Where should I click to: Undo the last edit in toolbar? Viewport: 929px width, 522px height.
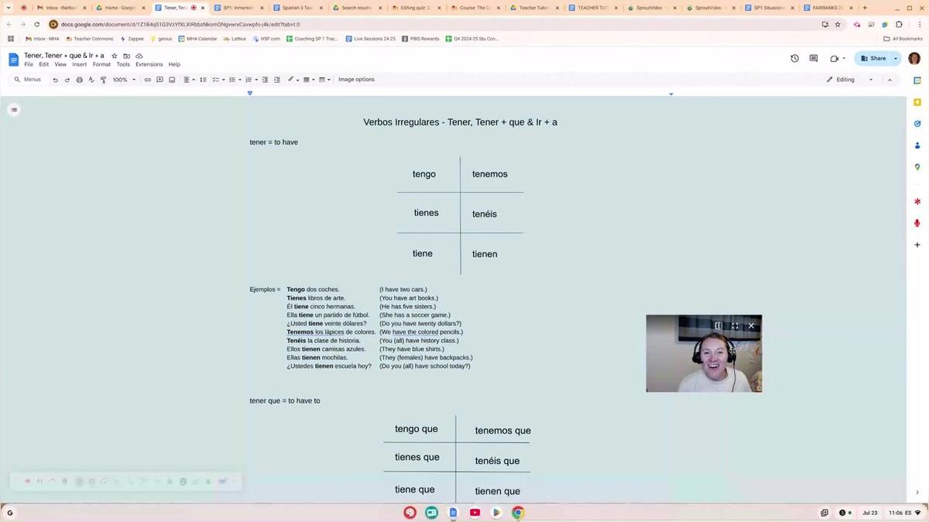(55, 80)
